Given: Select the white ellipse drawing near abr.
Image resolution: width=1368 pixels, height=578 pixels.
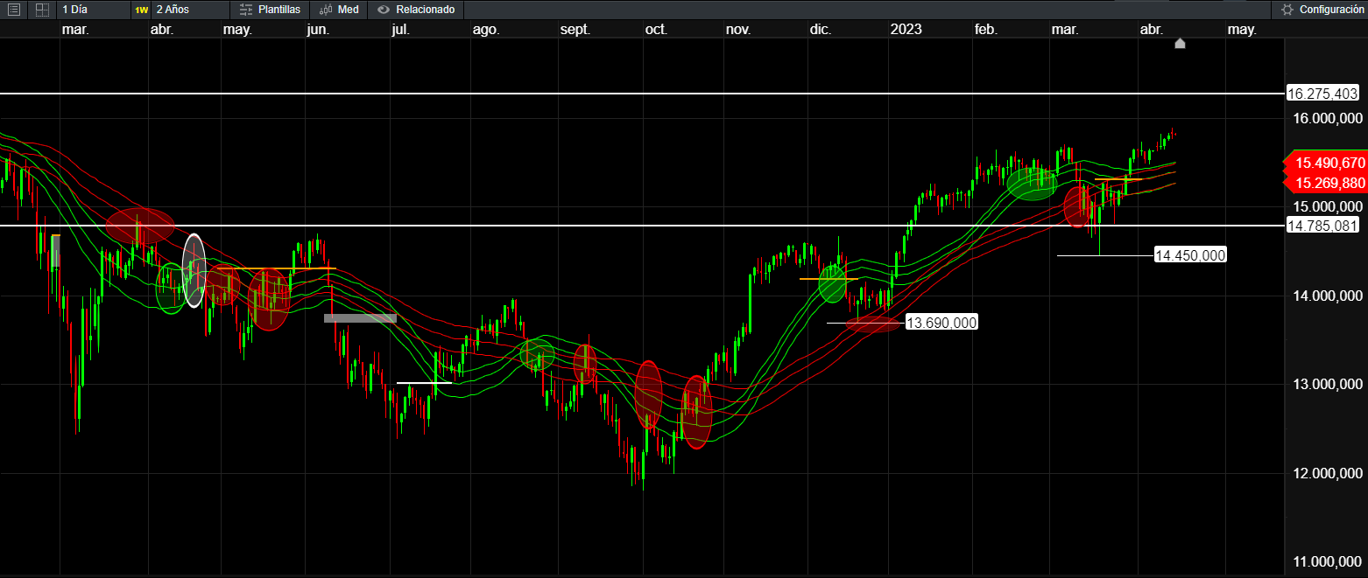Looking at the screenshot, I should coord(194,270).
